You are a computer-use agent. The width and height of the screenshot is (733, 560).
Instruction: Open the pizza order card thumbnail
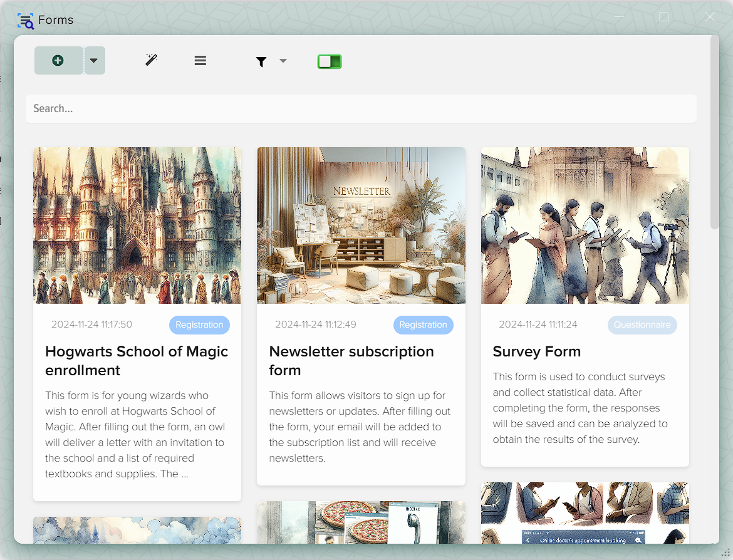[361, 522]
